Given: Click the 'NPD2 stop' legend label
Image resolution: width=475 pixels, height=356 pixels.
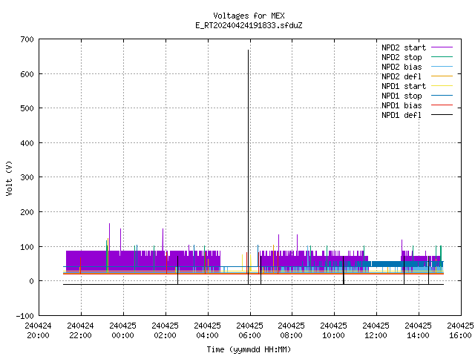Looking at the screenshot, I should click(402, 57).
